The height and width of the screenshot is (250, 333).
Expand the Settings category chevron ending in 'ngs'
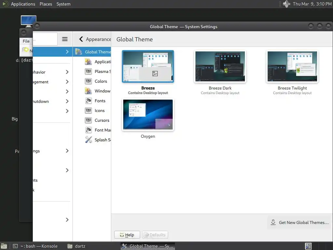click(67, 151)
